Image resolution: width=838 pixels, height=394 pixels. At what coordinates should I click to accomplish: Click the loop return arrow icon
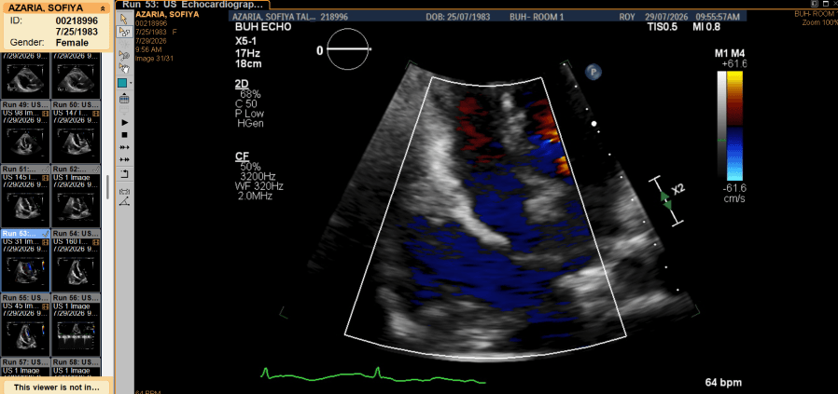tap(124, 173)
